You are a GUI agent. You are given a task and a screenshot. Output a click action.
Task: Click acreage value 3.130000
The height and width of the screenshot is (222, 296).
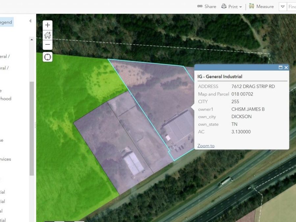click(x=241, y=132)
